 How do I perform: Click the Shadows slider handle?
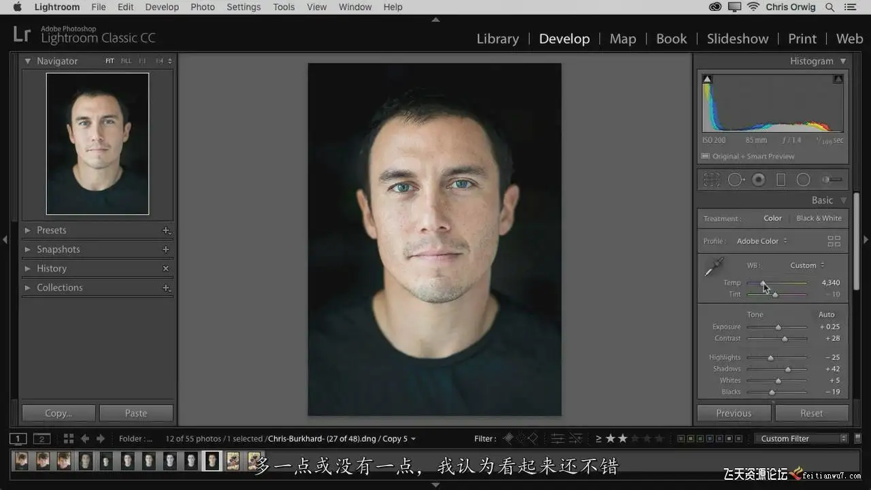point(788,370)
